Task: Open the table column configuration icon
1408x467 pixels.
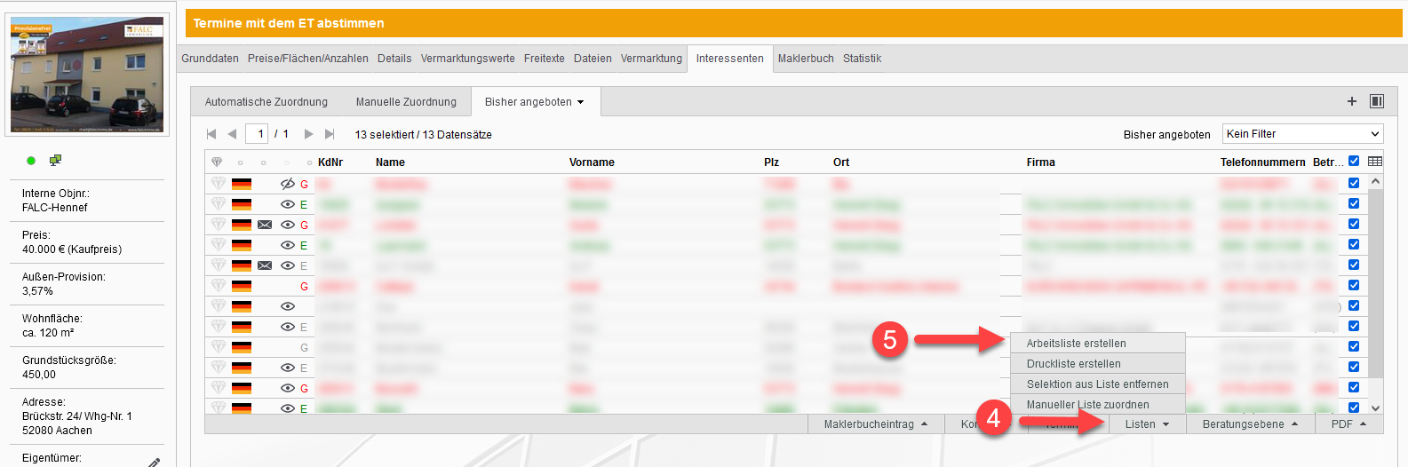Action: [1375, 162]
